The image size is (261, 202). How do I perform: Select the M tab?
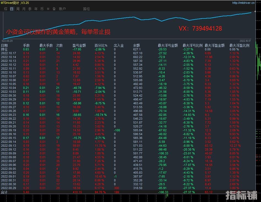48,9
